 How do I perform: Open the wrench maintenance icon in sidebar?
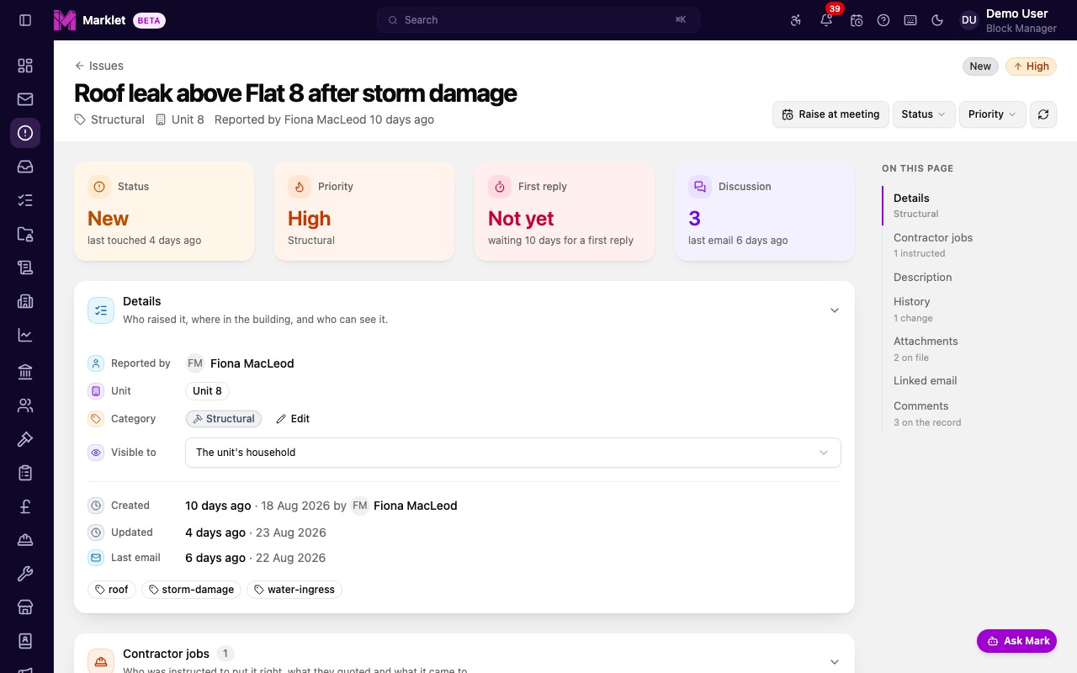[x=25, y=574]
